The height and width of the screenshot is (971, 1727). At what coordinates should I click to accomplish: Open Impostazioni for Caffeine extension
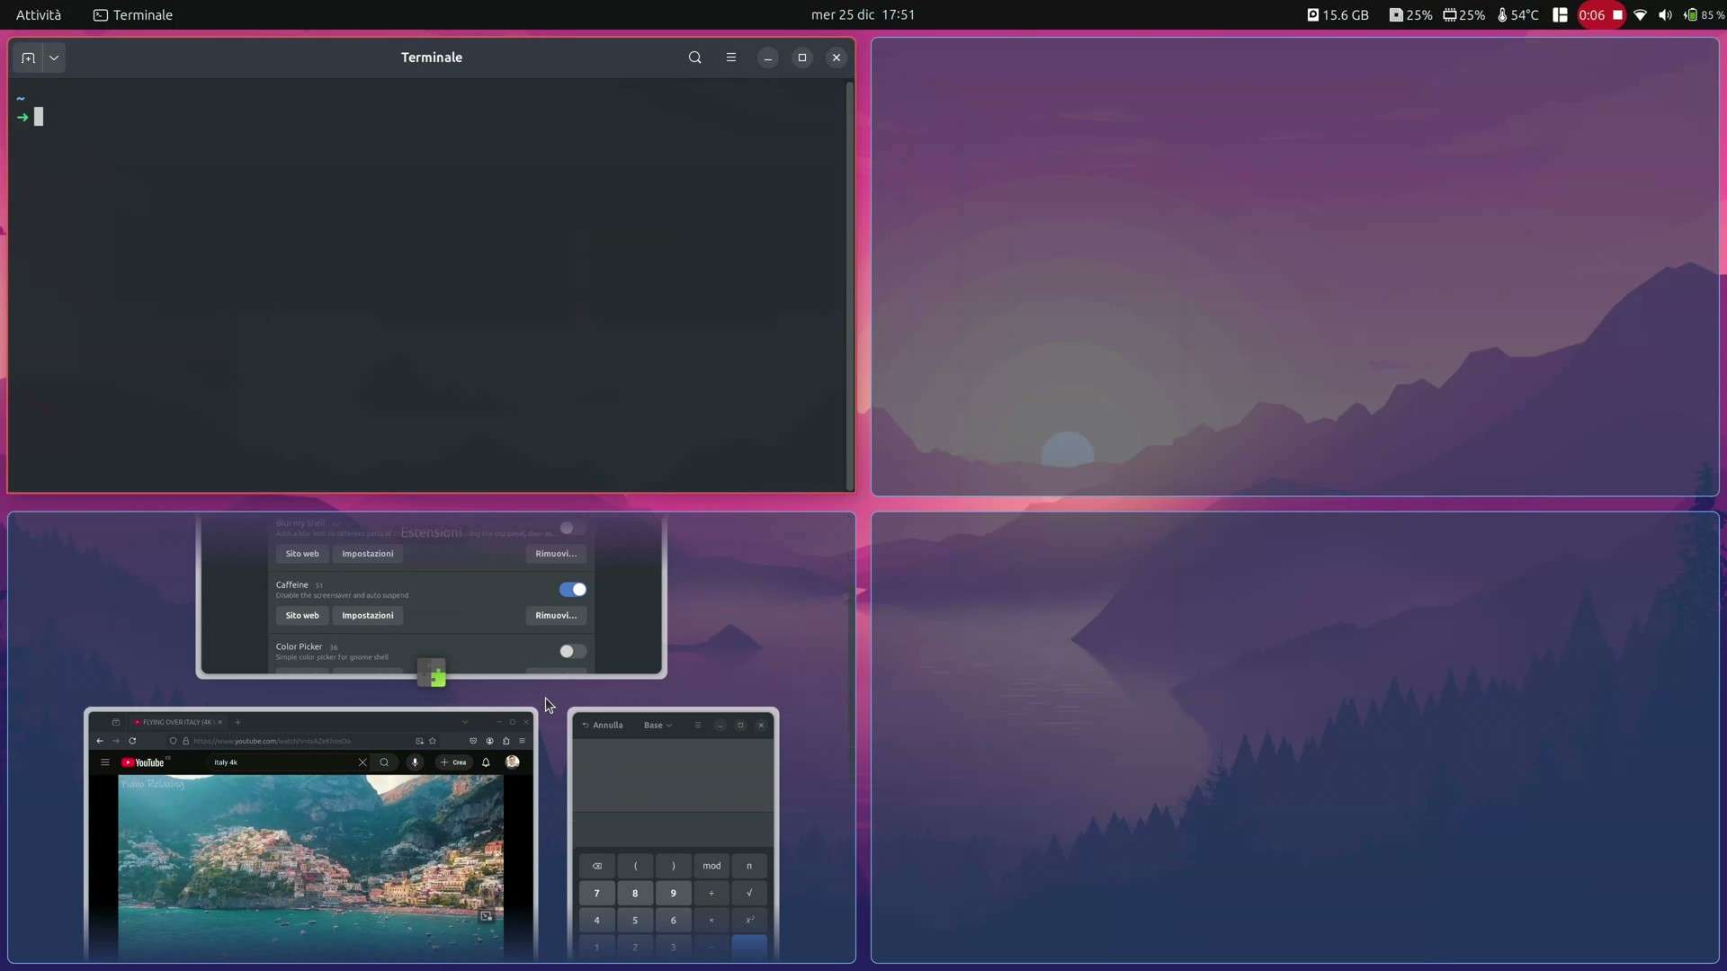click(x=367, y=616)
